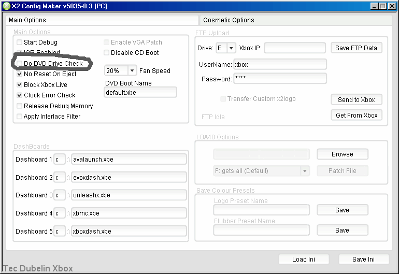Click the Send to Xbox button
This screenshot has height=274, width=399.
click(x=356, y=99)
